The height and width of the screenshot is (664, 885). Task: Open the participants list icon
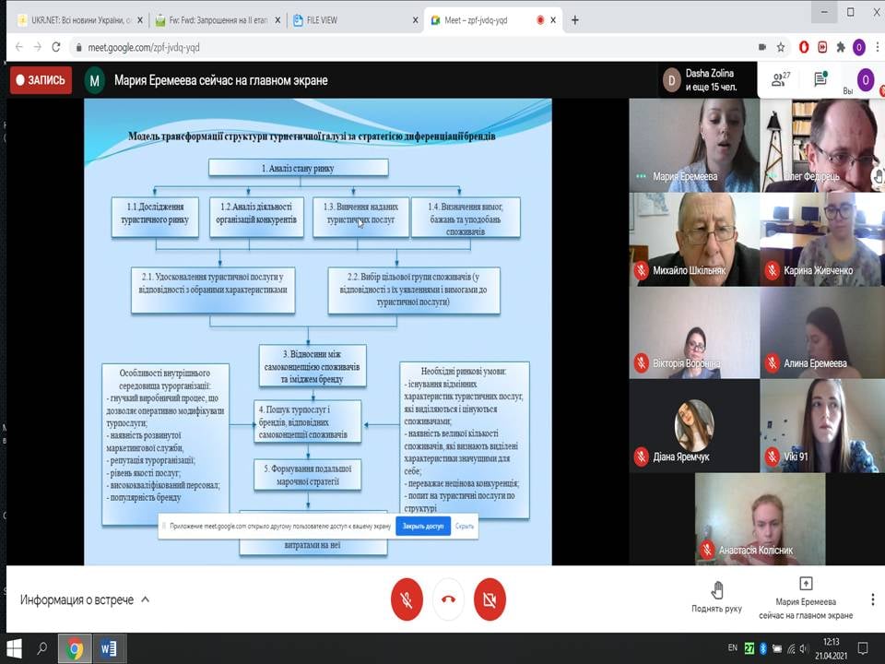coord(781,80)
